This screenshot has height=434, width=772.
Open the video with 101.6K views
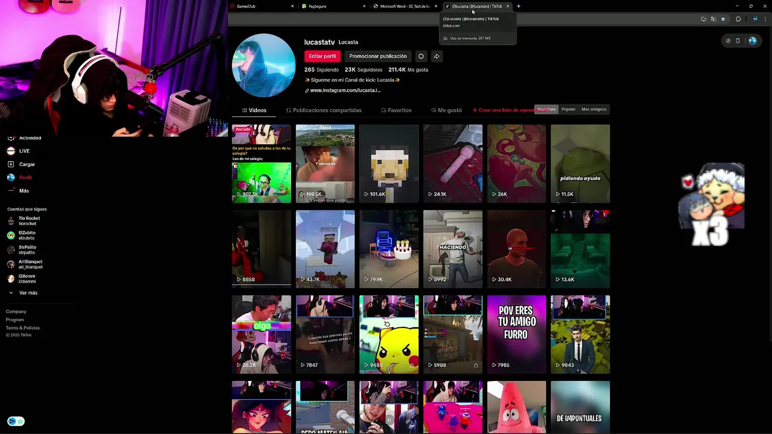coord(389,163)
